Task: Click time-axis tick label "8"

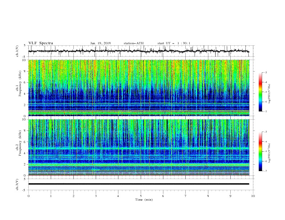Action: (x=208, y=196)
